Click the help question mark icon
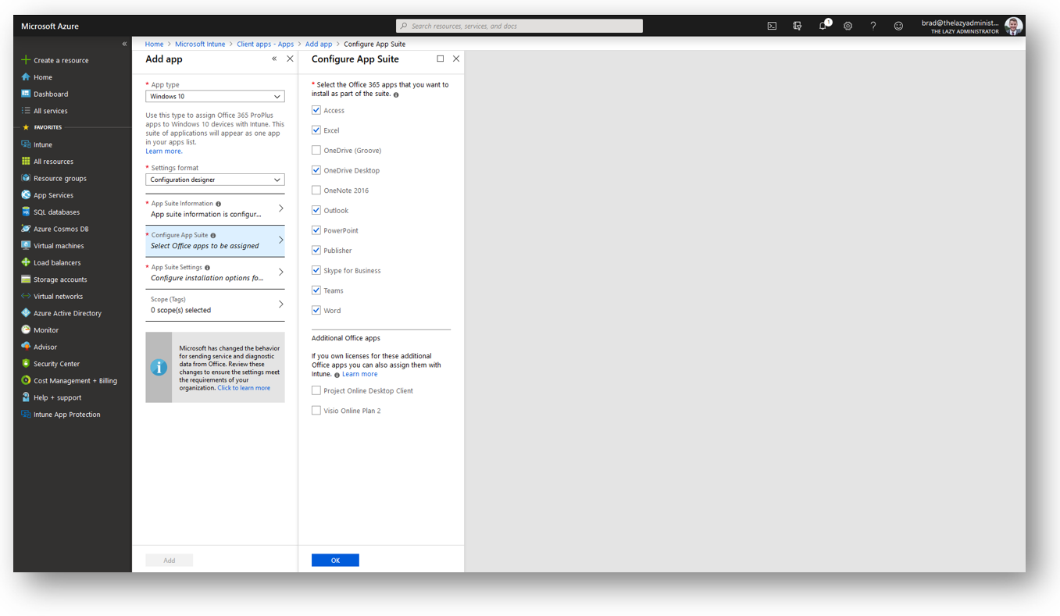This screenshot has width=1060, height=616. point(873,26)
